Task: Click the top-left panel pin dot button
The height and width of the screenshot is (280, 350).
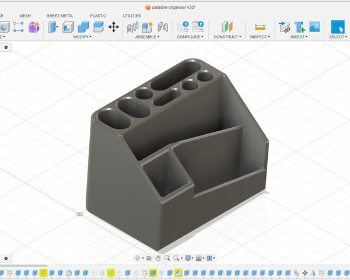Action: tap(6, 47)
